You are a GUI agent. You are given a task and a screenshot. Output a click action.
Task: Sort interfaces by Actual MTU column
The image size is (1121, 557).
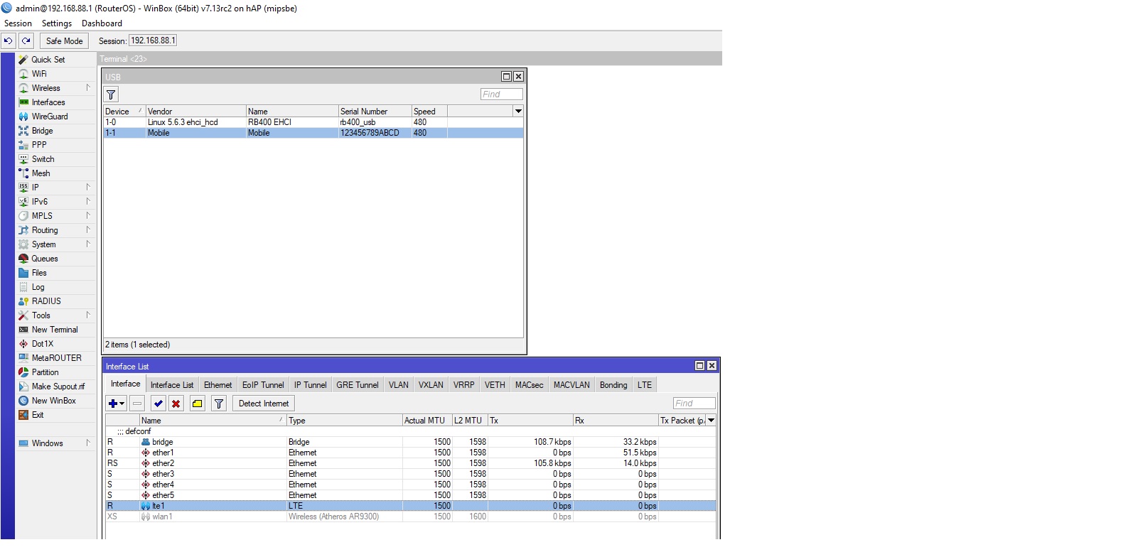(427, 421)
